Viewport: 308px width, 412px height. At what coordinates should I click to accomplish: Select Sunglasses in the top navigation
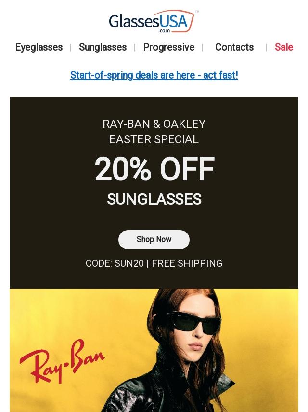(103, 47)
